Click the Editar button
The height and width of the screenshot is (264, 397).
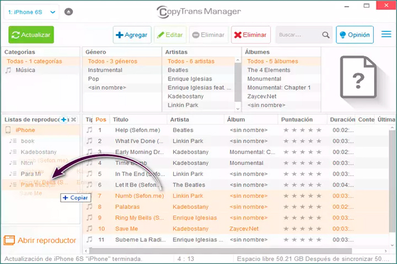170,35
